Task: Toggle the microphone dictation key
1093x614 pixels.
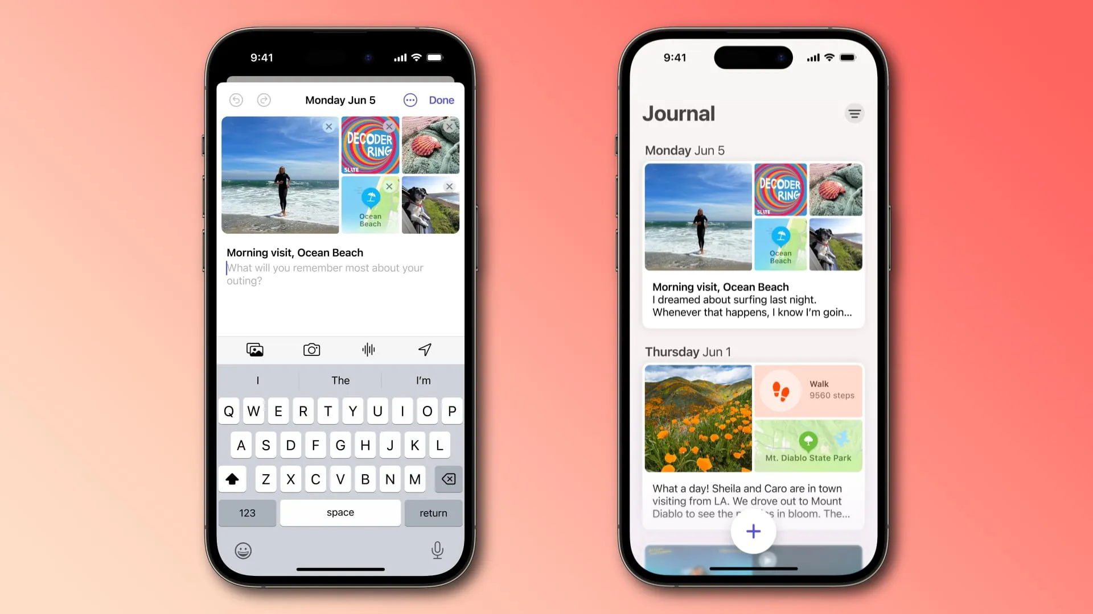Action: (437, 550)
